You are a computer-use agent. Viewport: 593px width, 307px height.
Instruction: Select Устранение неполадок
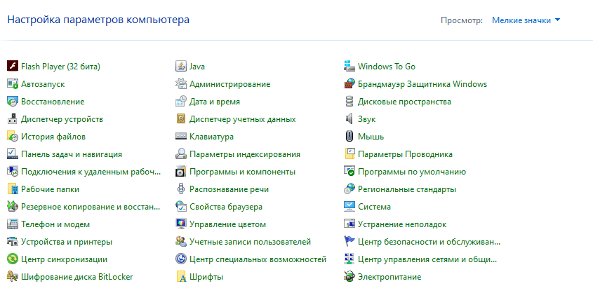click(401, 224)
